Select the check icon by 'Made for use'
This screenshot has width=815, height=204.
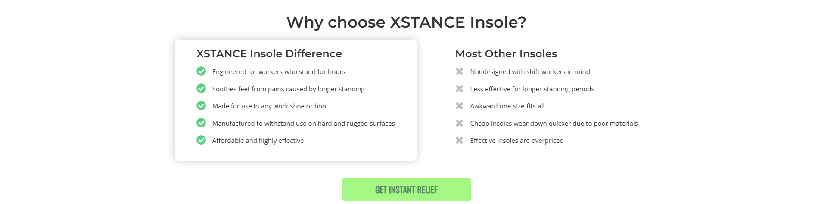[x=201, y=105]
